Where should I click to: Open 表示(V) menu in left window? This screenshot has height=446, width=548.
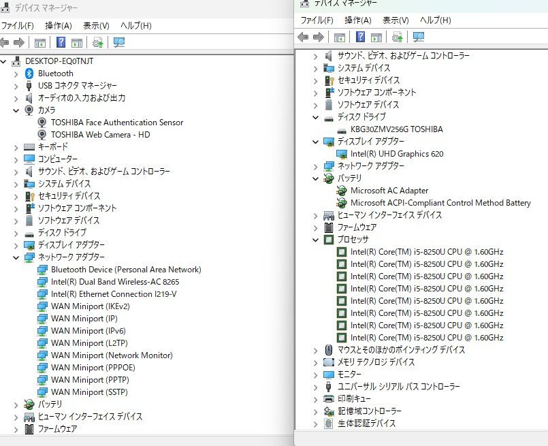point(96,25)
